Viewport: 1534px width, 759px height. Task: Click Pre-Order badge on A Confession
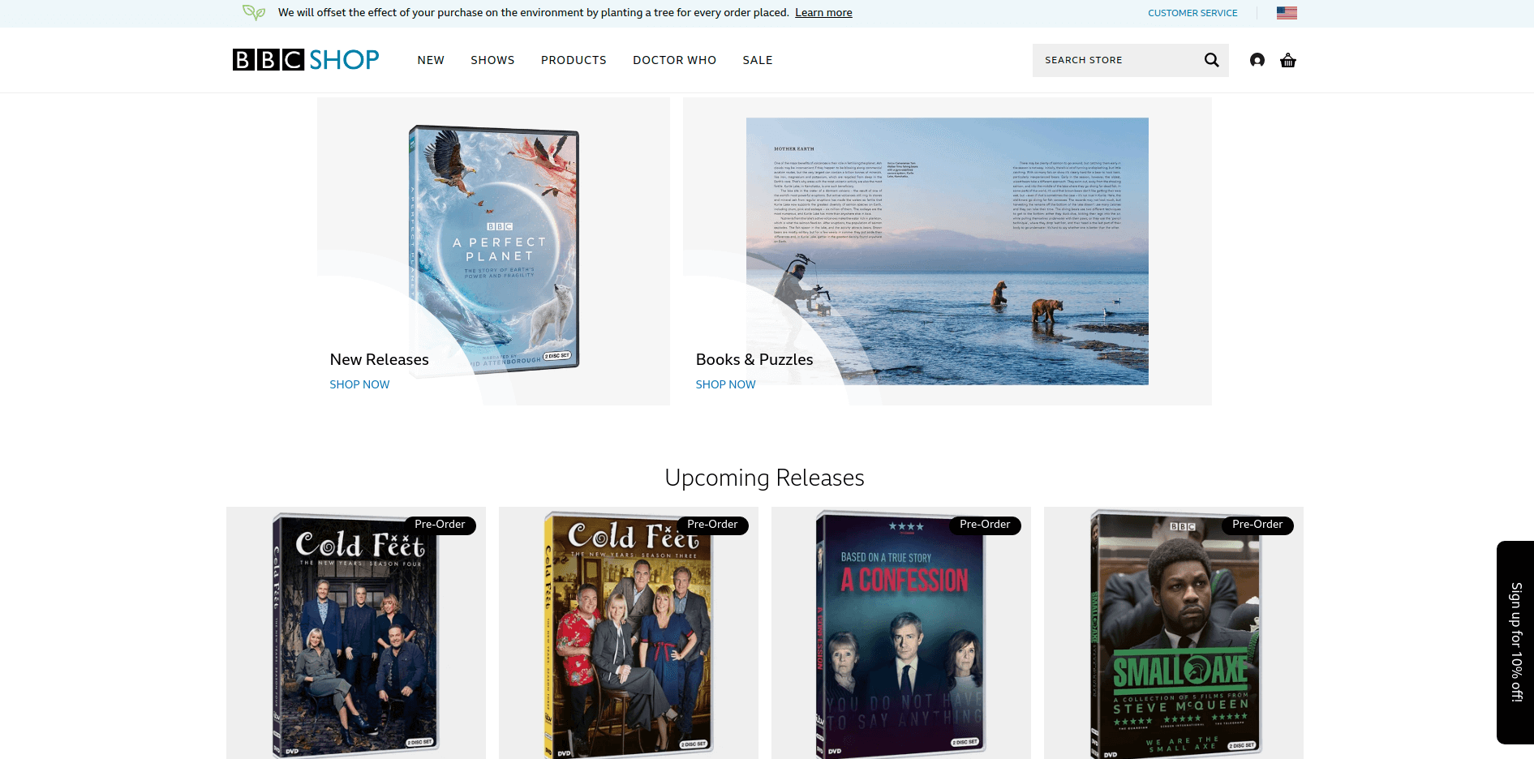985,525
